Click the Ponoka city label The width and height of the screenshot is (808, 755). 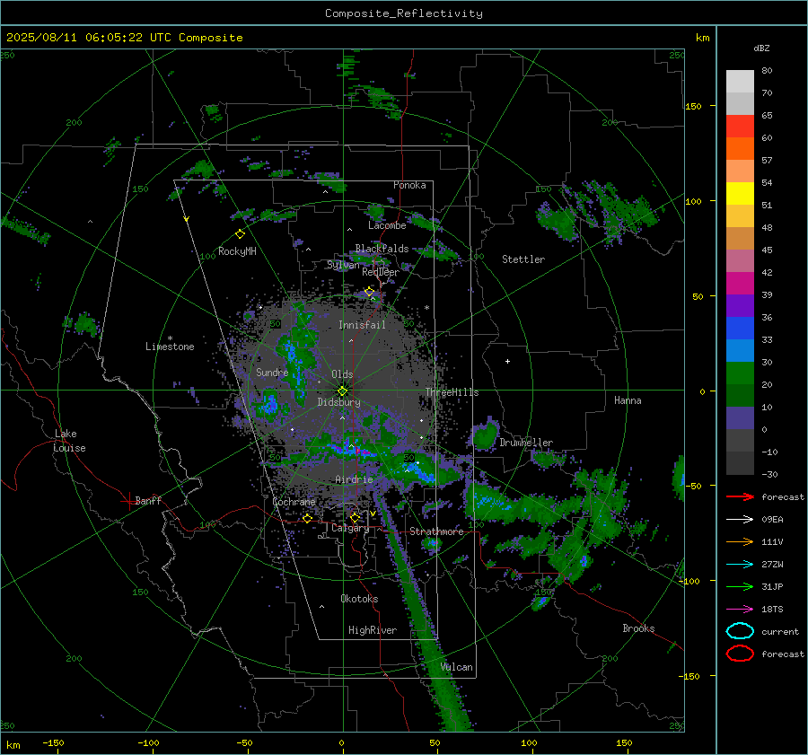tap(409, 185)
